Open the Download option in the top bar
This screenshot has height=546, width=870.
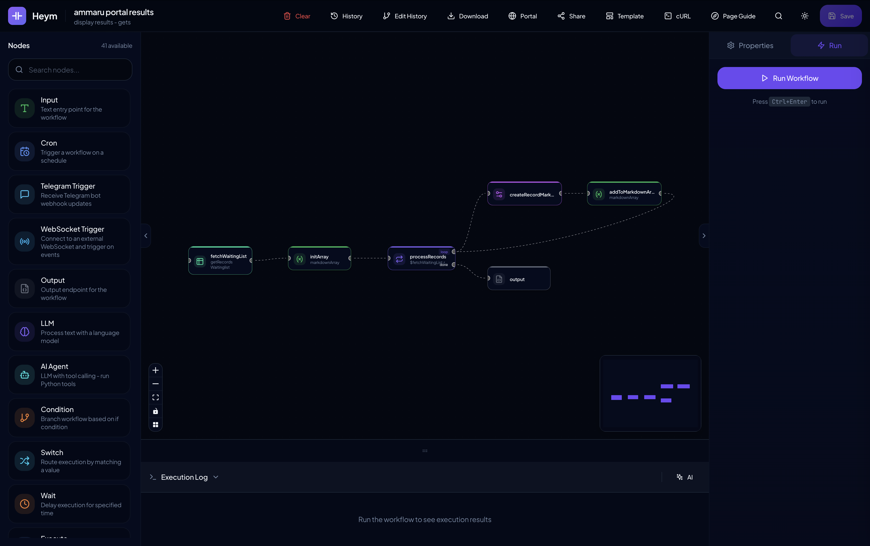tap(467, 16)
